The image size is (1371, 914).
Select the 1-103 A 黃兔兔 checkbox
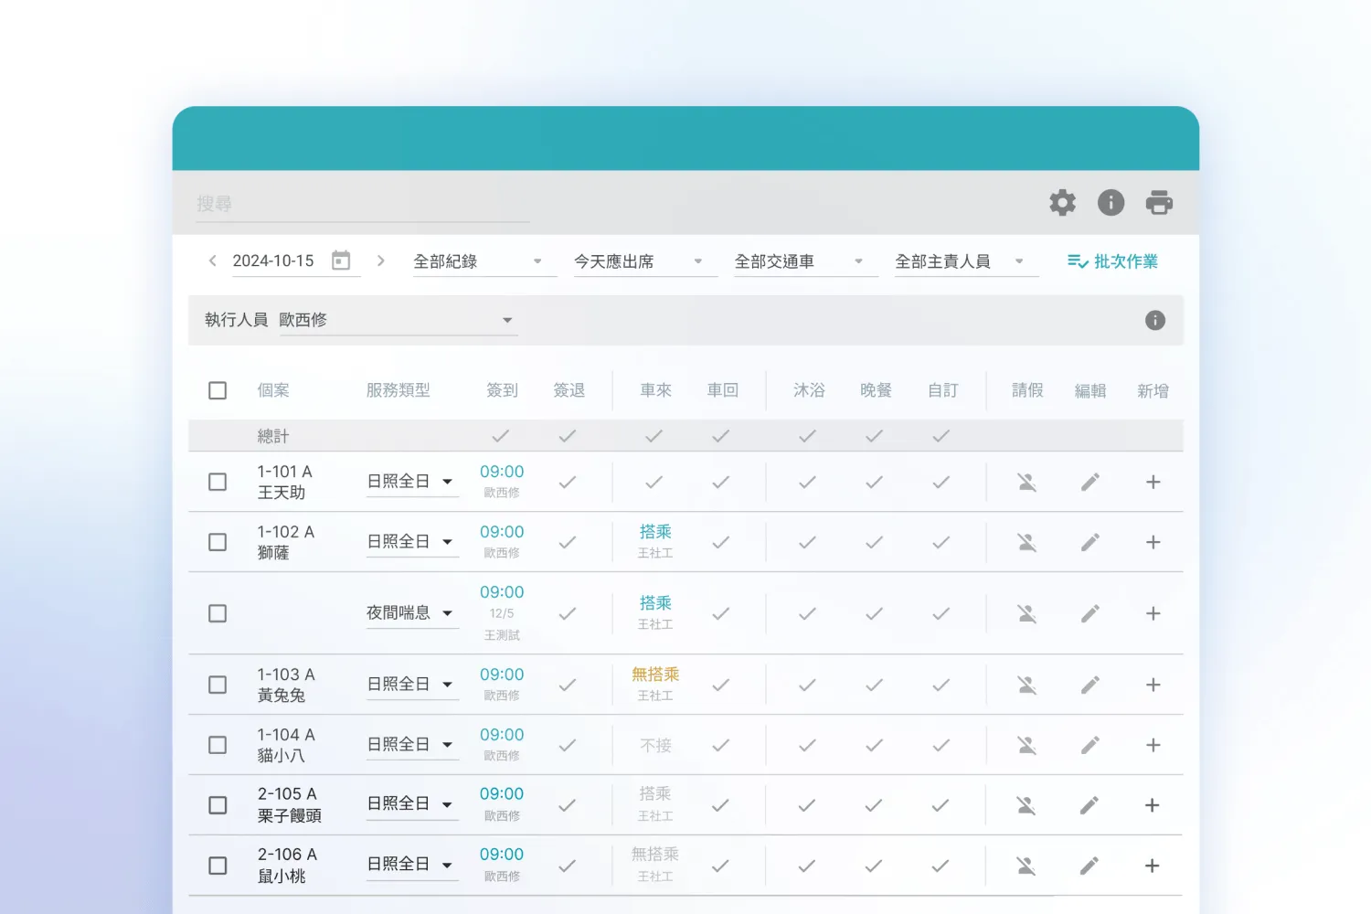click(x=218, y=685)
